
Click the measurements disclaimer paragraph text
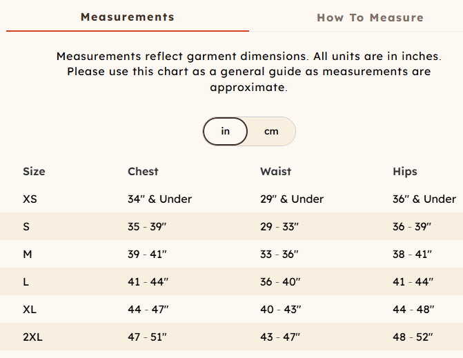point(248,72)
